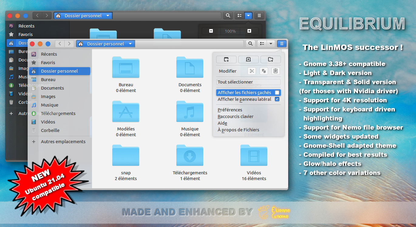Expand view options arrow in dark window
Screen dimensions: 416x227
coord(248,16)
